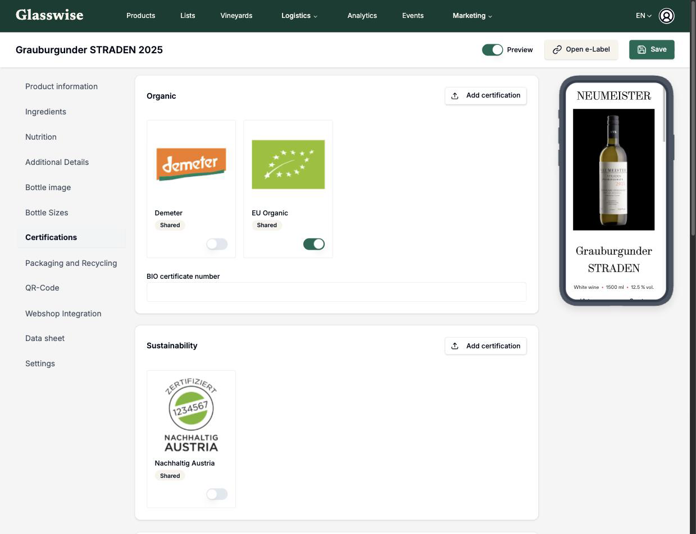Switch to the Ingredients section
The height and width of the screenshot is (534, 696).
46,112
